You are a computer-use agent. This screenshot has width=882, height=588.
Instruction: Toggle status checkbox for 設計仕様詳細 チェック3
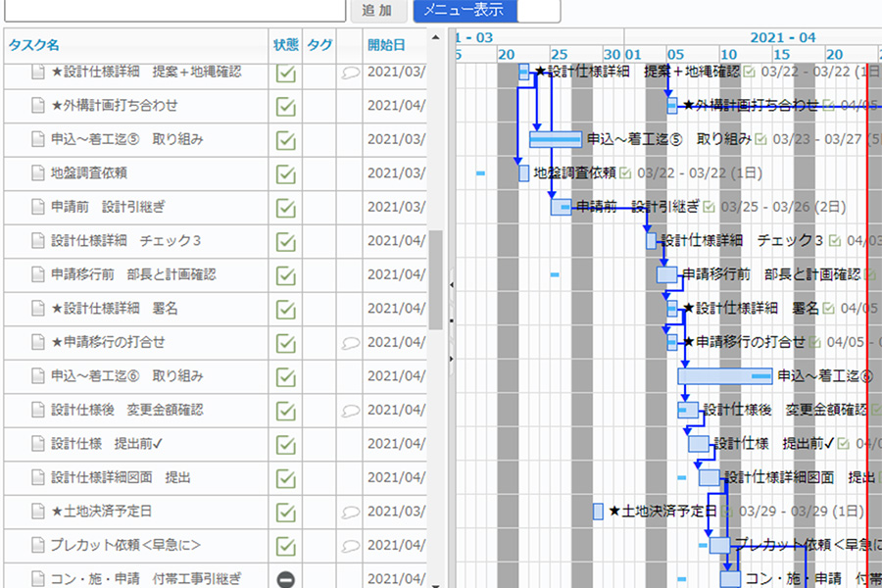[286, 241]
